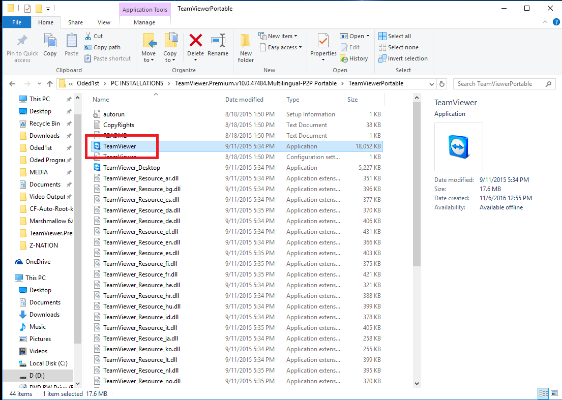Click the Back navigation arrow

tap(13, 84)
